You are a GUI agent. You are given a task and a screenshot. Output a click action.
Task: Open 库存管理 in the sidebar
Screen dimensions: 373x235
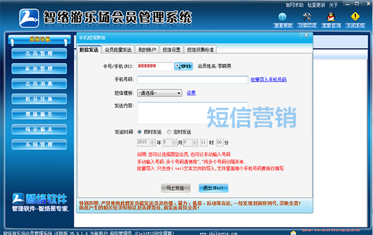coord(39,69)
